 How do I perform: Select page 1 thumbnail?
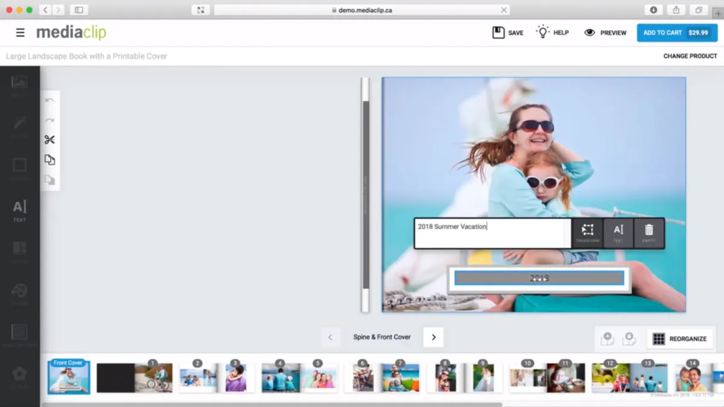click(x=154, y=378)
